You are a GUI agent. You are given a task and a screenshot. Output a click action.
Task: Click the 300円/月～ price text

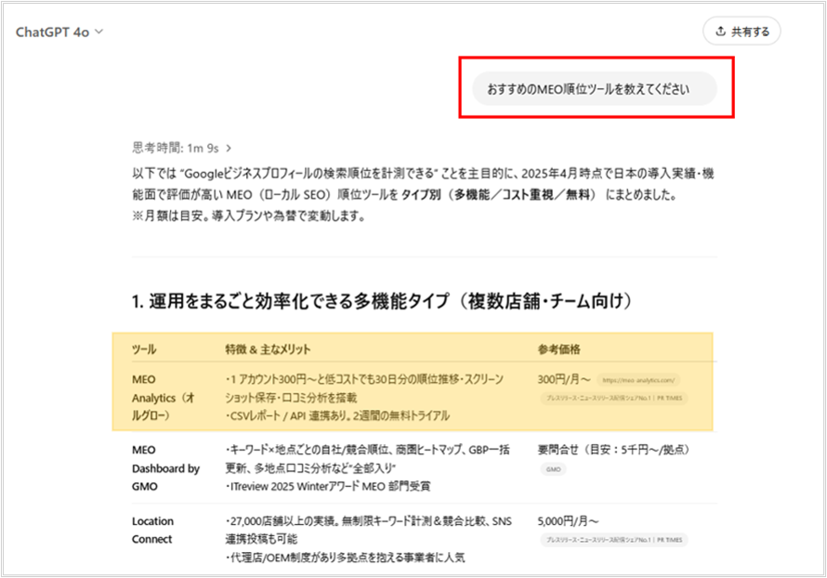point(564,379)
